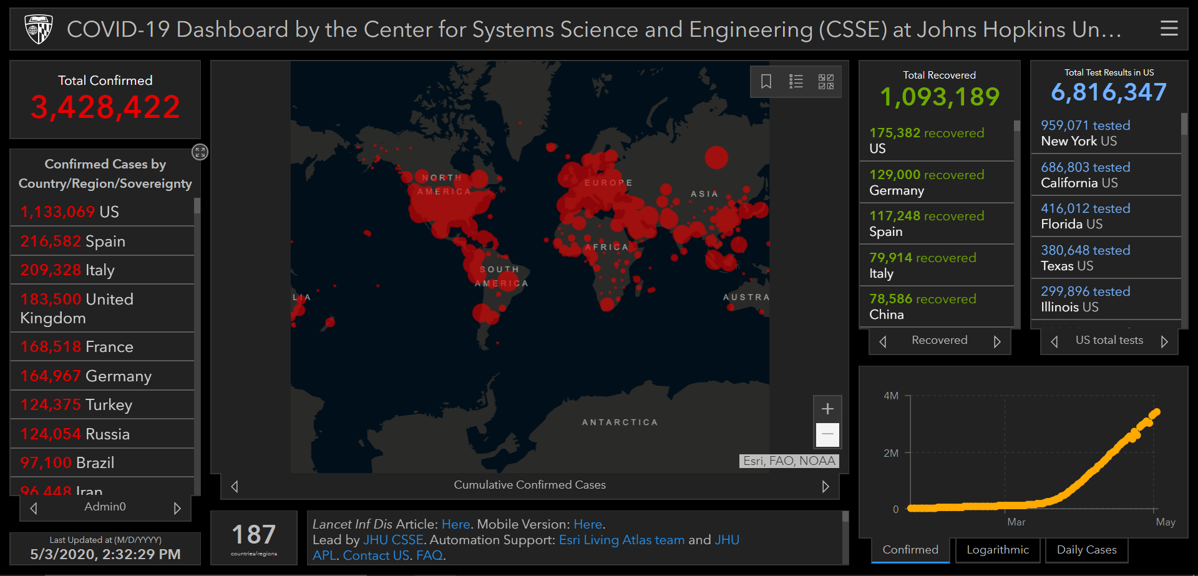Show next map layer after Cumulative Confirmed Cases
This screenshot has width=1198, height=576.
pos(825,486)
